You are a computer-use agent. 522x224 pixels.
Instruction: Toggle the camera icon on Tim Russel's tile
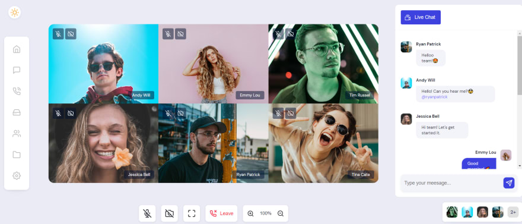pos(291,34)
